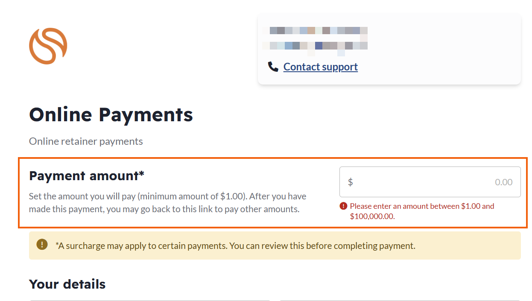
Task: Click the red error icon under the amount field
Action: pos(343,206)
